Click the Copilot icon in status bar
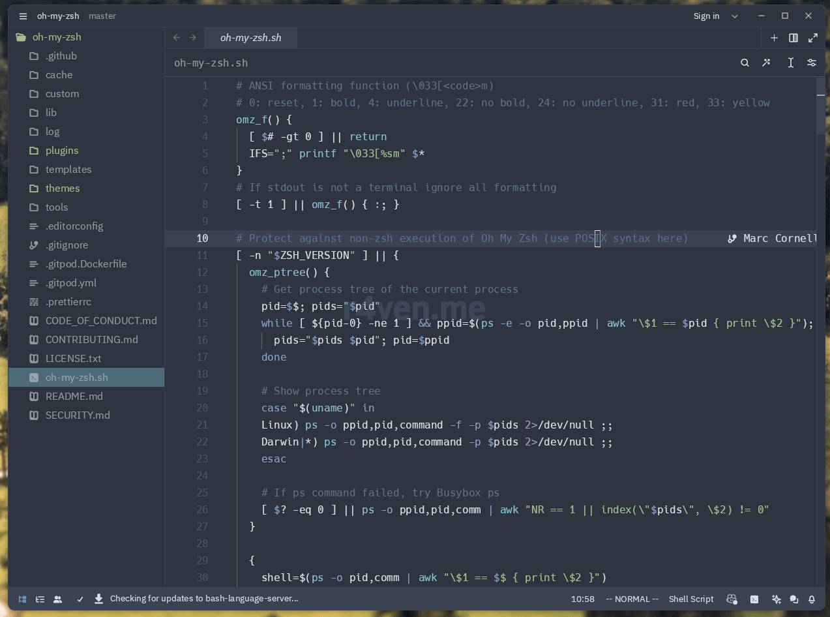Viewport: 830px width, 617px height. point(732,599)
